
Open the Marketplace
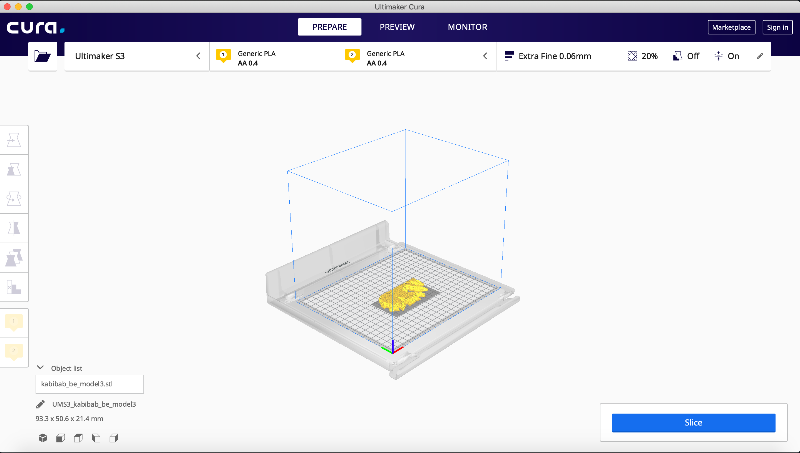point(731,27)
